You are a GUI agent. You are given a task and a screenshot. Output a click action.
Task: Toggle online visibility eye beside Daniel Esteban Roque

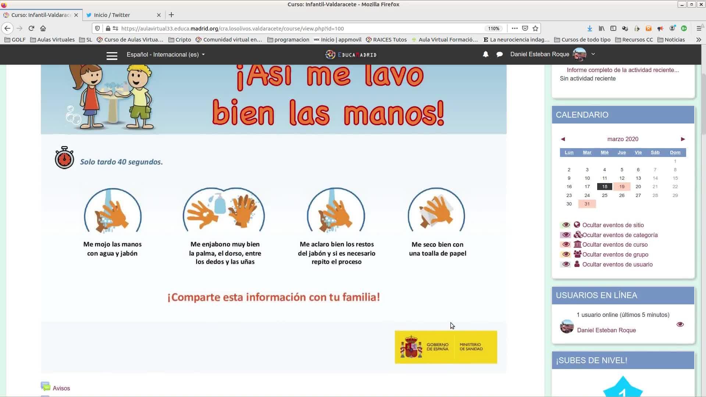click(680, 324)
